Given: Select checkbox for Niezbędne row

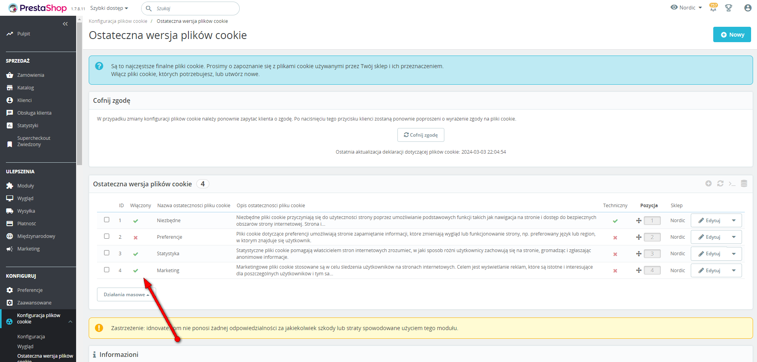Looking at the screenshot, I should 106,220.
